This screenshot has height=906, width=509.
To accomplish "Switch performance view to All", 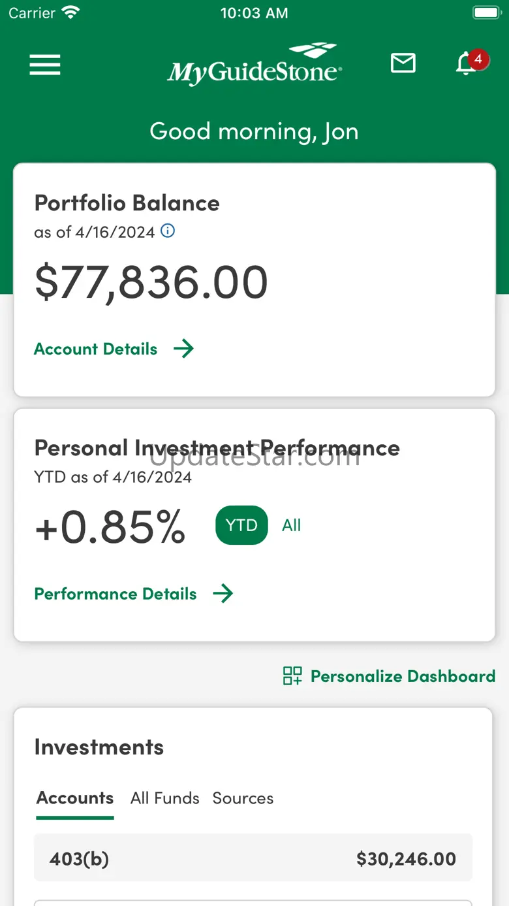I will [x=291, y=525].
